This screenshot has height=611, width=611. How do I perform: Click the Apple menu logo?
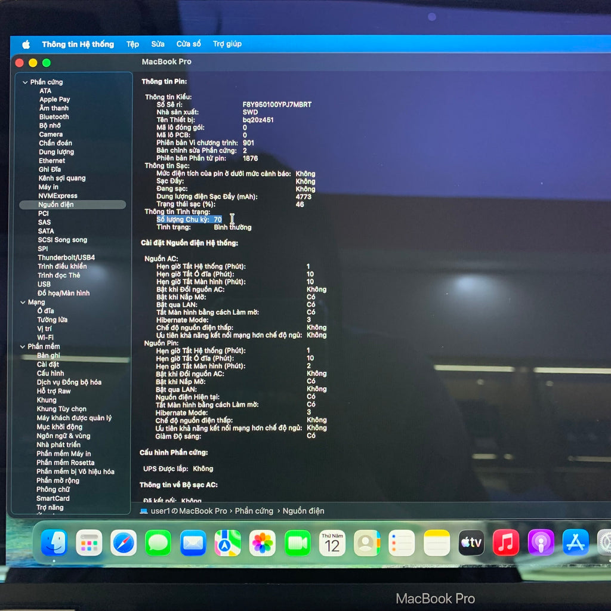coord(26,44)
